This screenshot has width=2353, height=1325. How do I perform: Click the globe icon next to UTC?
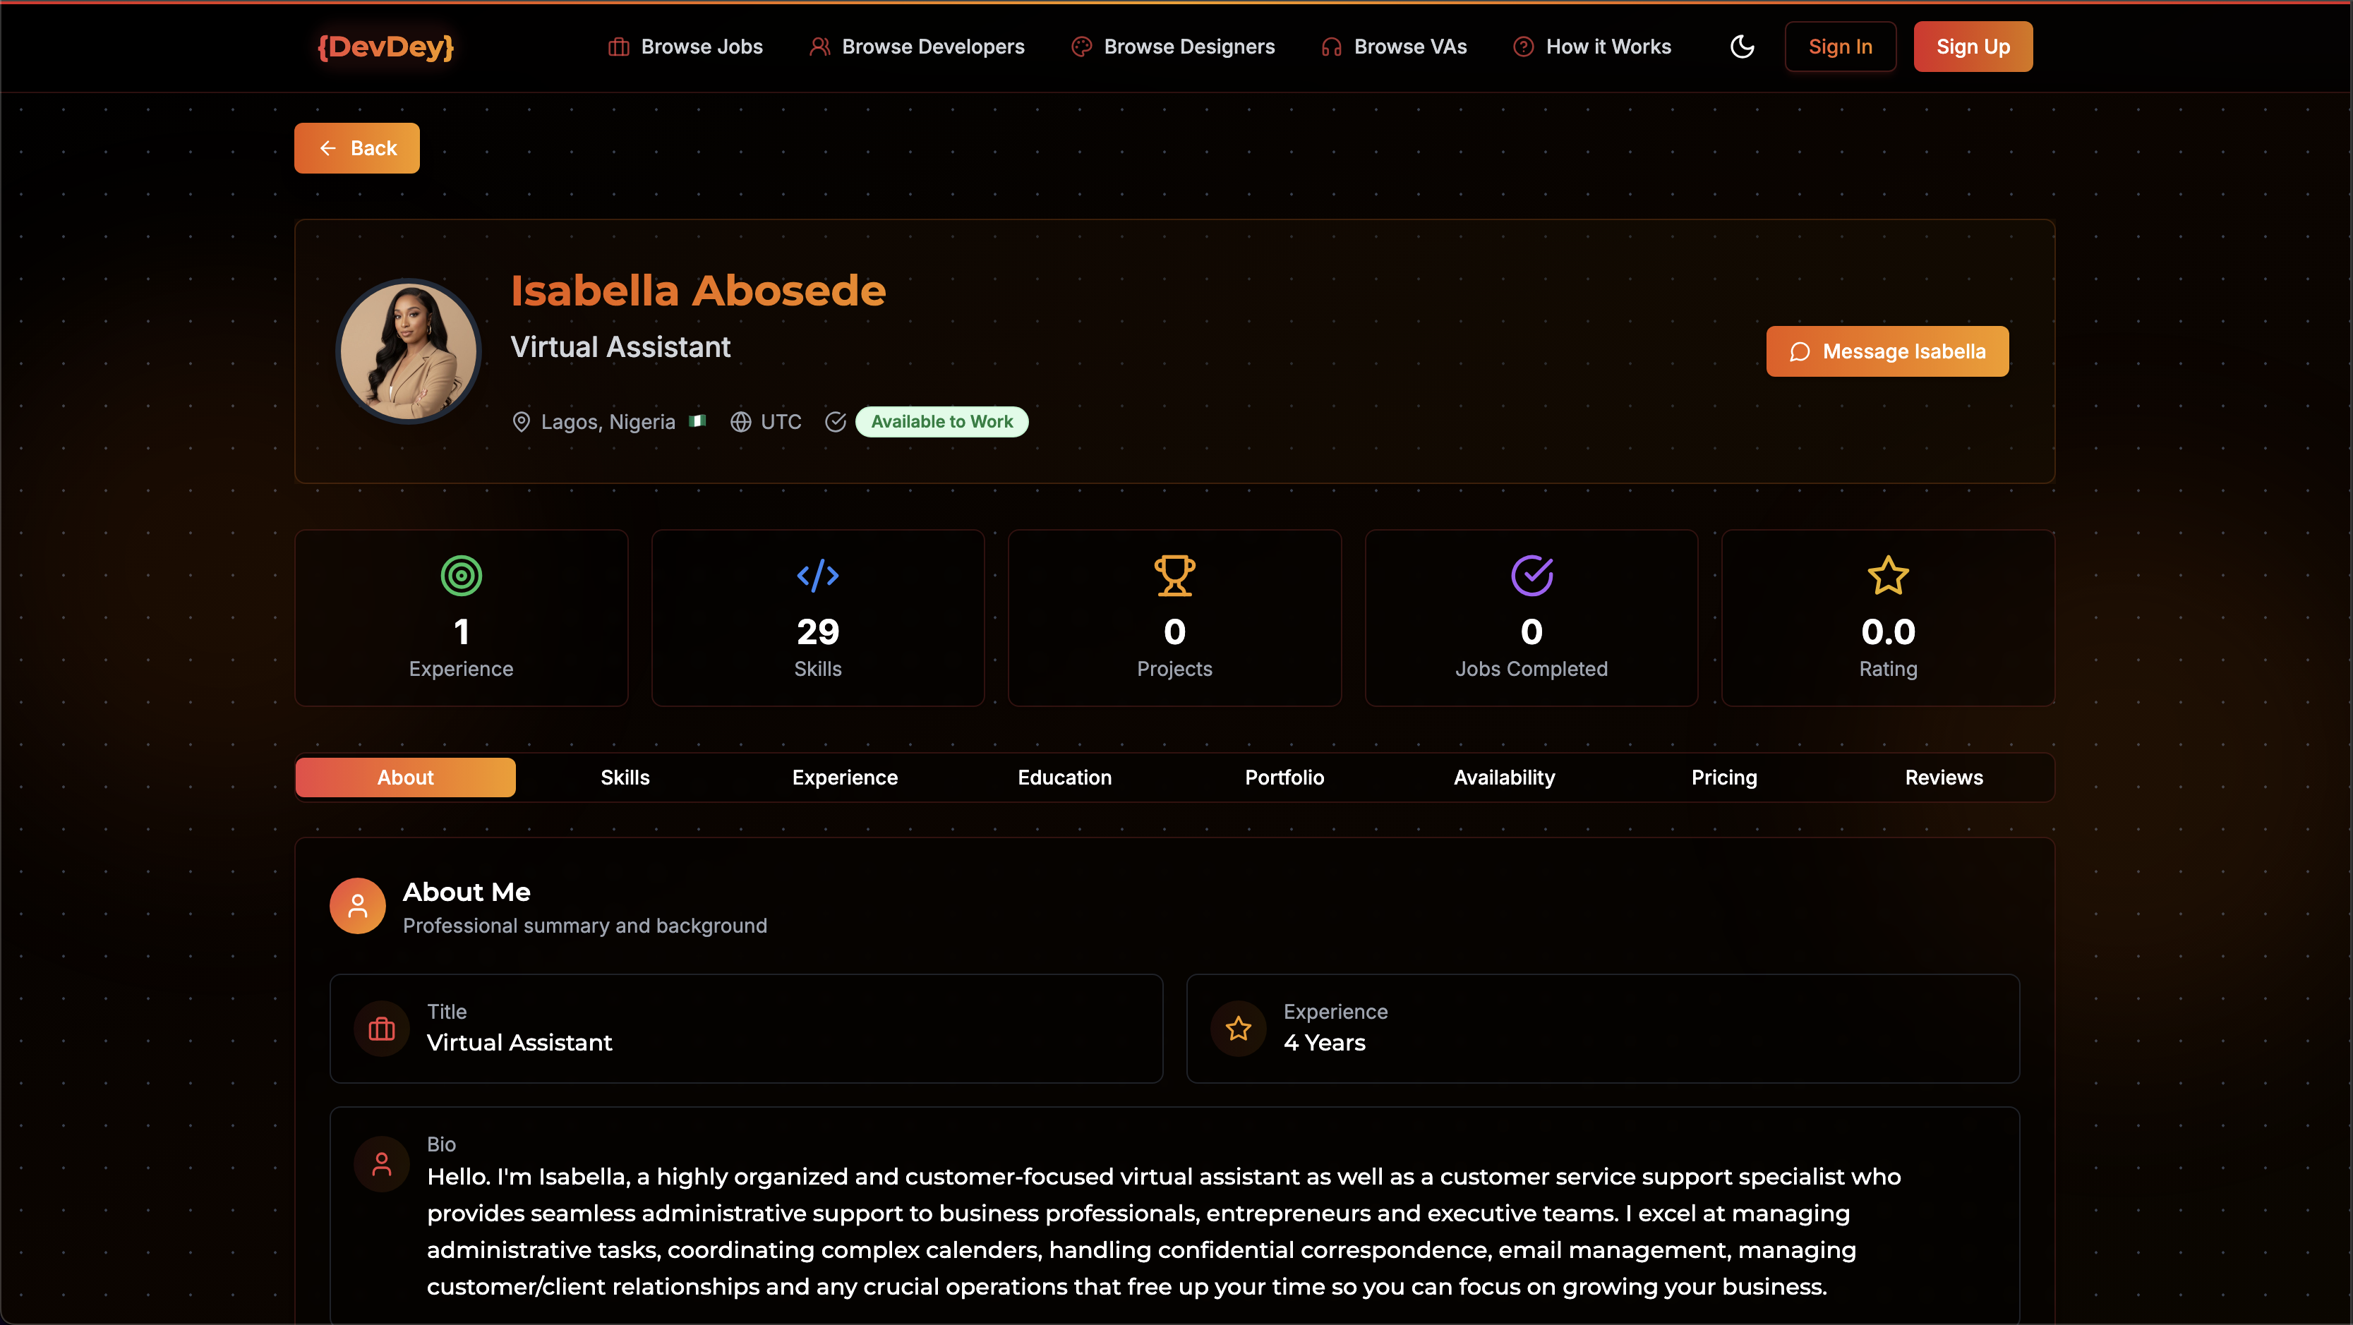click(740, 422)
